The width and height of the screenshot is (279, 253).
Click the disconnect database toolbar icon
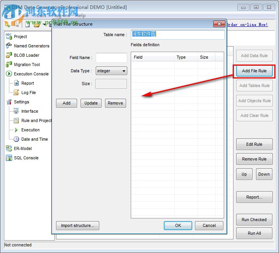(x=16, y=24)
